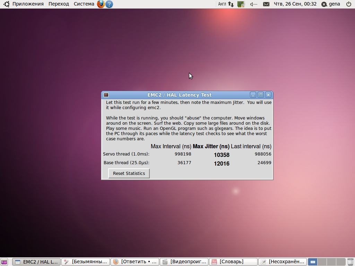Image resolution: width=355 pixels, height=266 pixels.
Task: Click the Servo thread (1.0ms): label
Action: tap(126, 154)
